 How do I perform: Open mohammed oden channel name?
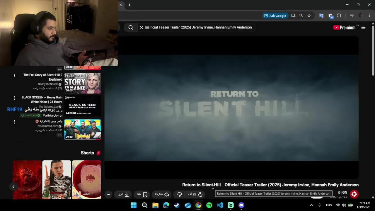(48, 126)
